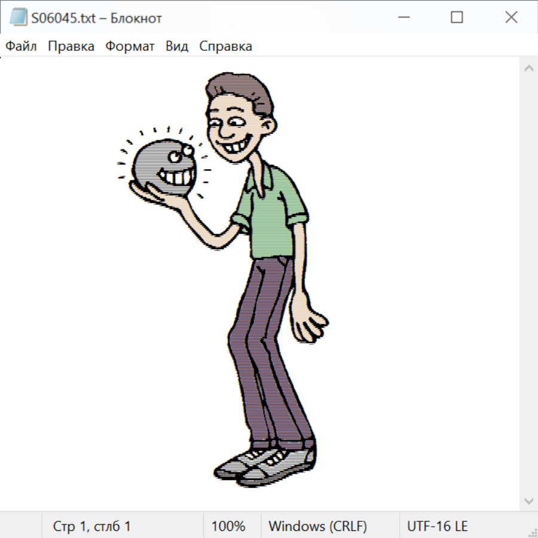Viewport: 538px width, 538px height.
Task: Click the scroll up arrow
Action: coord(528,68)
